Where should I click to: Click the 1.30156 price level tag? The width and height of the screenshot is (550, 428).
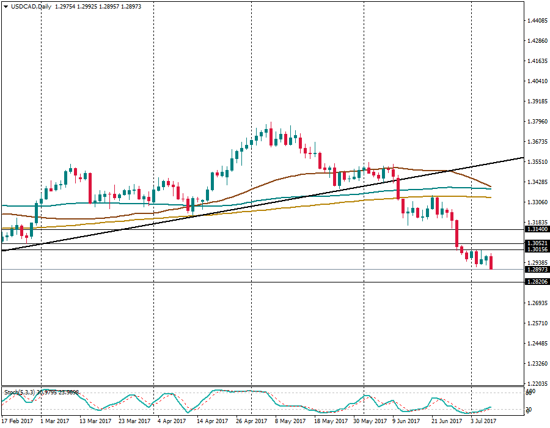(537, 249)
